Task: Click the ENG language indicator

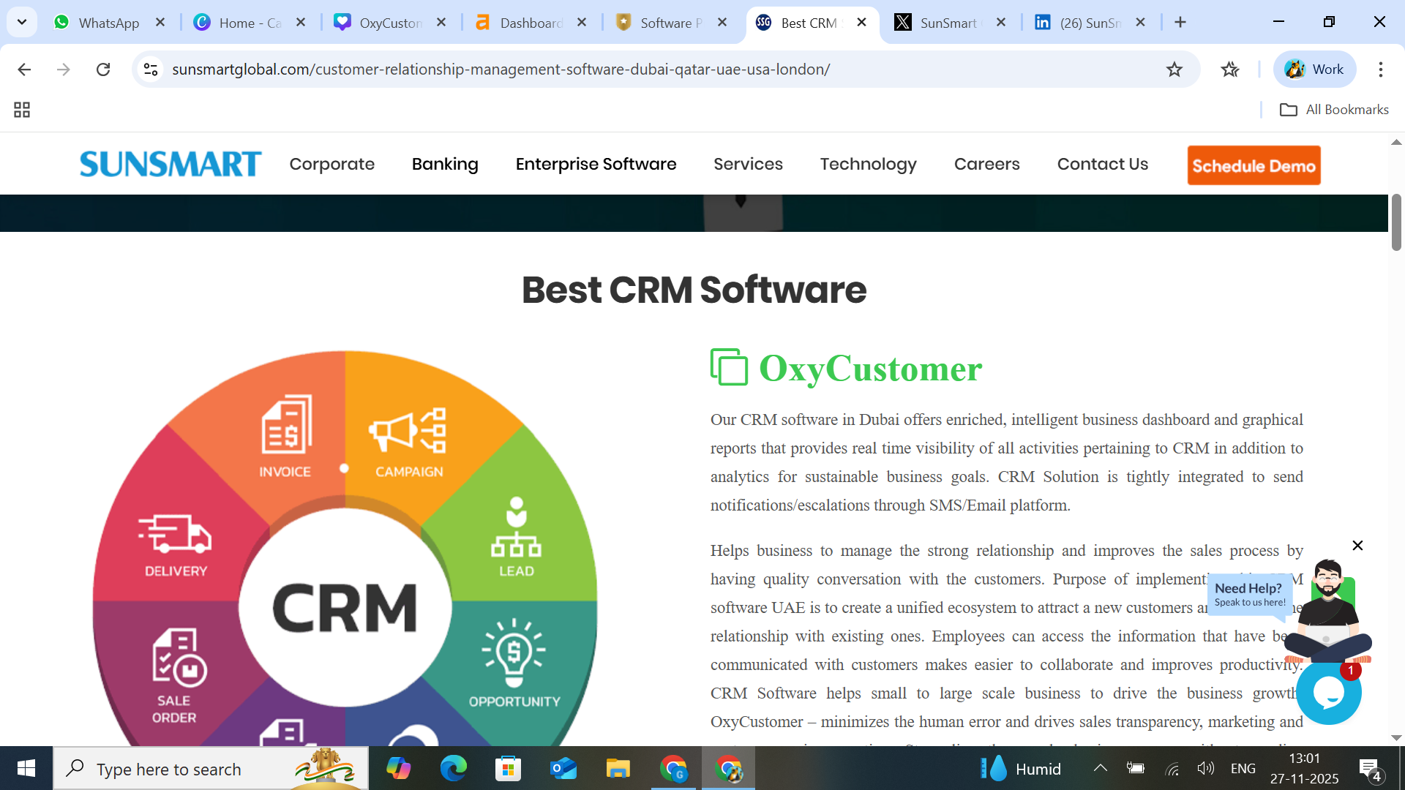Action: pyautogui.click(x=1243, y=768)
